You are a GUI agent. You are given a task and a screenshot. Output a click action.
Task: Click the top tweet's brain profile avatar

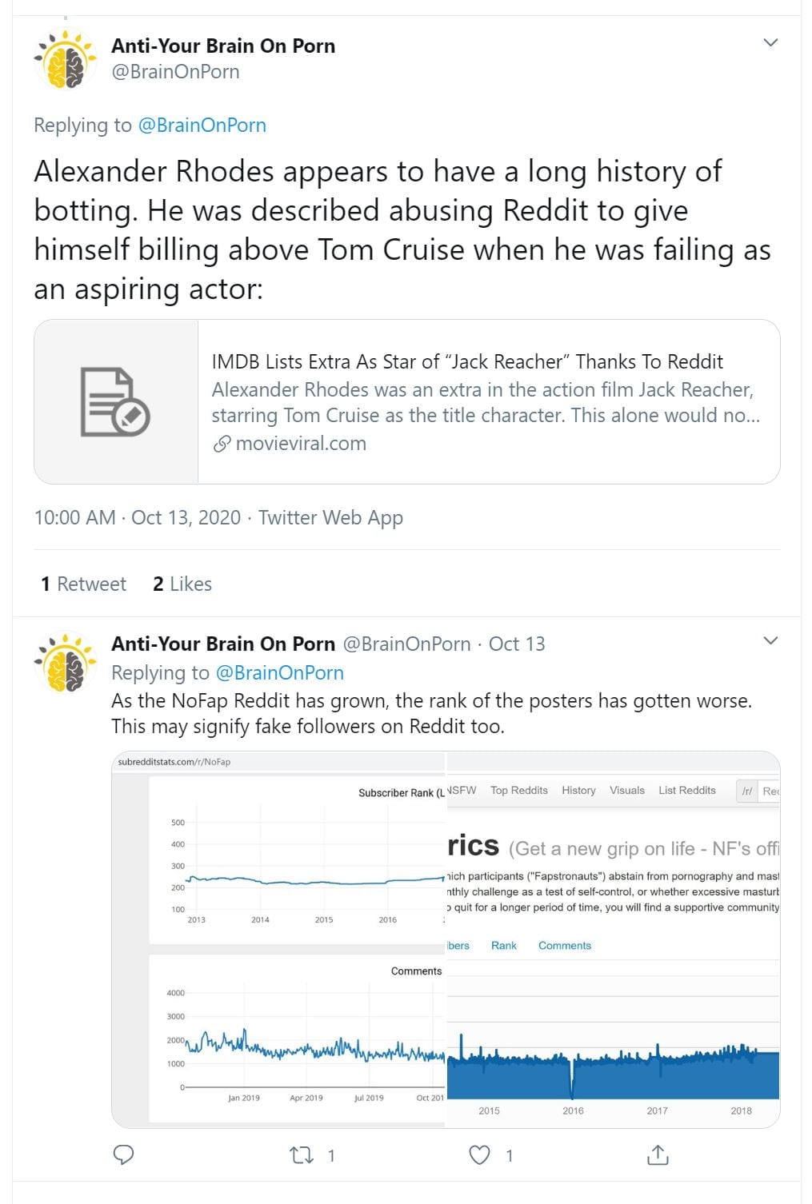66,59
